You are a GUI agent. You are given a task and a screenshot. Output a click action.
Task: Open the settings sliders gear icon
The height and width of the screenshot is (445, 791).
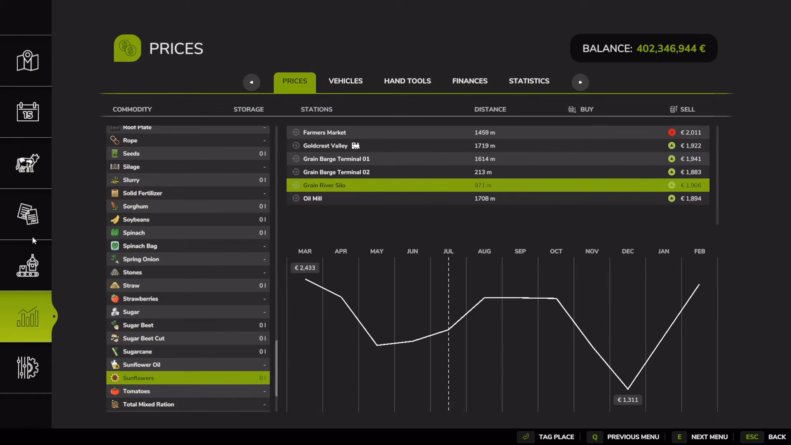(28, 368)
